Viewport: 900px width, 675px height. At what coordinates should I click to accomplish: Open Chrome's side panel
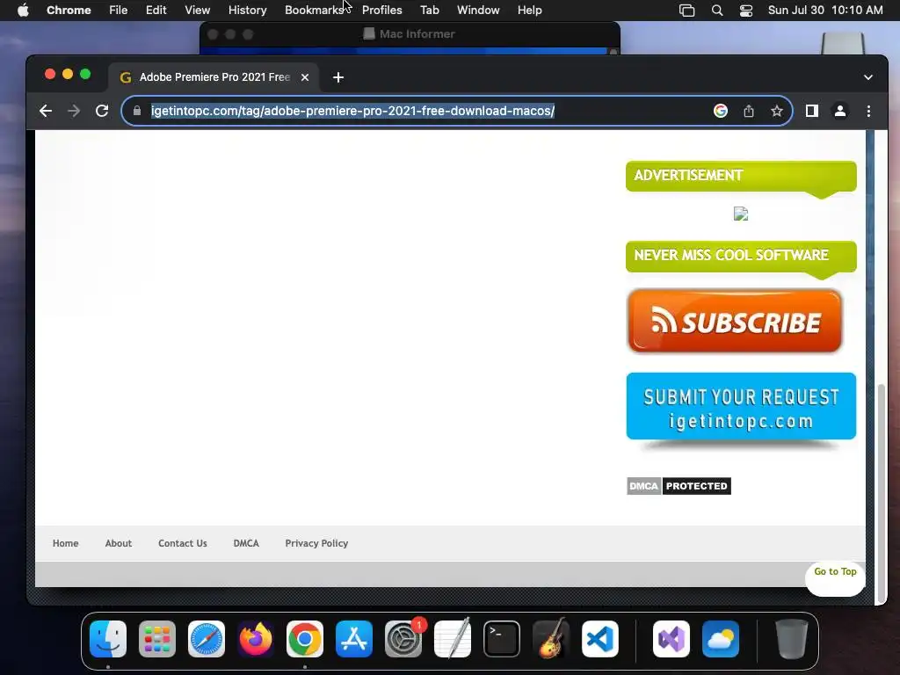(811, 111)
